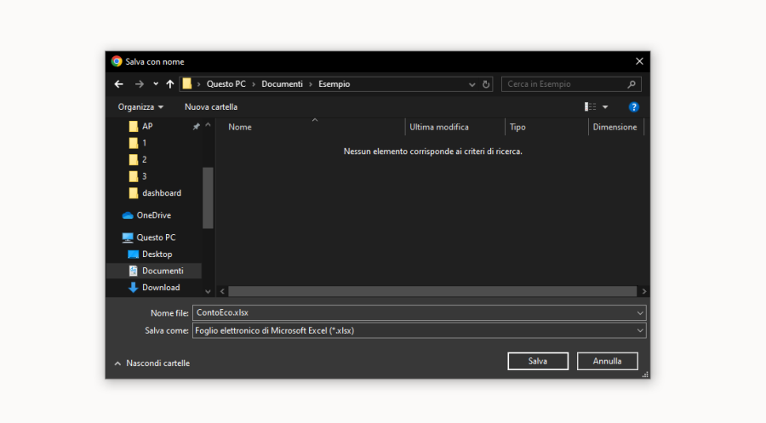Click Documenti in the address breadcrumb
Image resolution: width=766 pixels, height=423 pixels.
coord(282,84)
